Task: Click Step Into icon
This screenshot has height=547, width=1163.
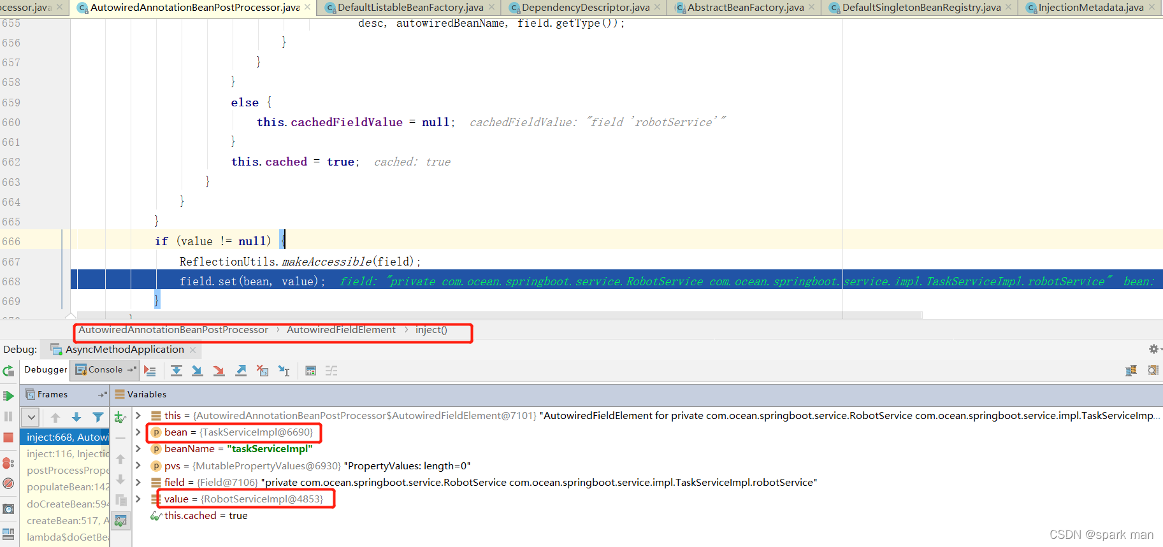Action: [x=198, y=371]
